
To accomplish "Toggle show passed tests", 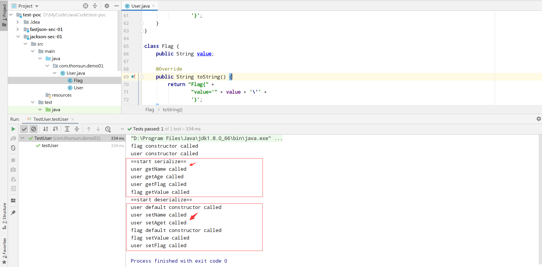I will (x=24, y=129).
